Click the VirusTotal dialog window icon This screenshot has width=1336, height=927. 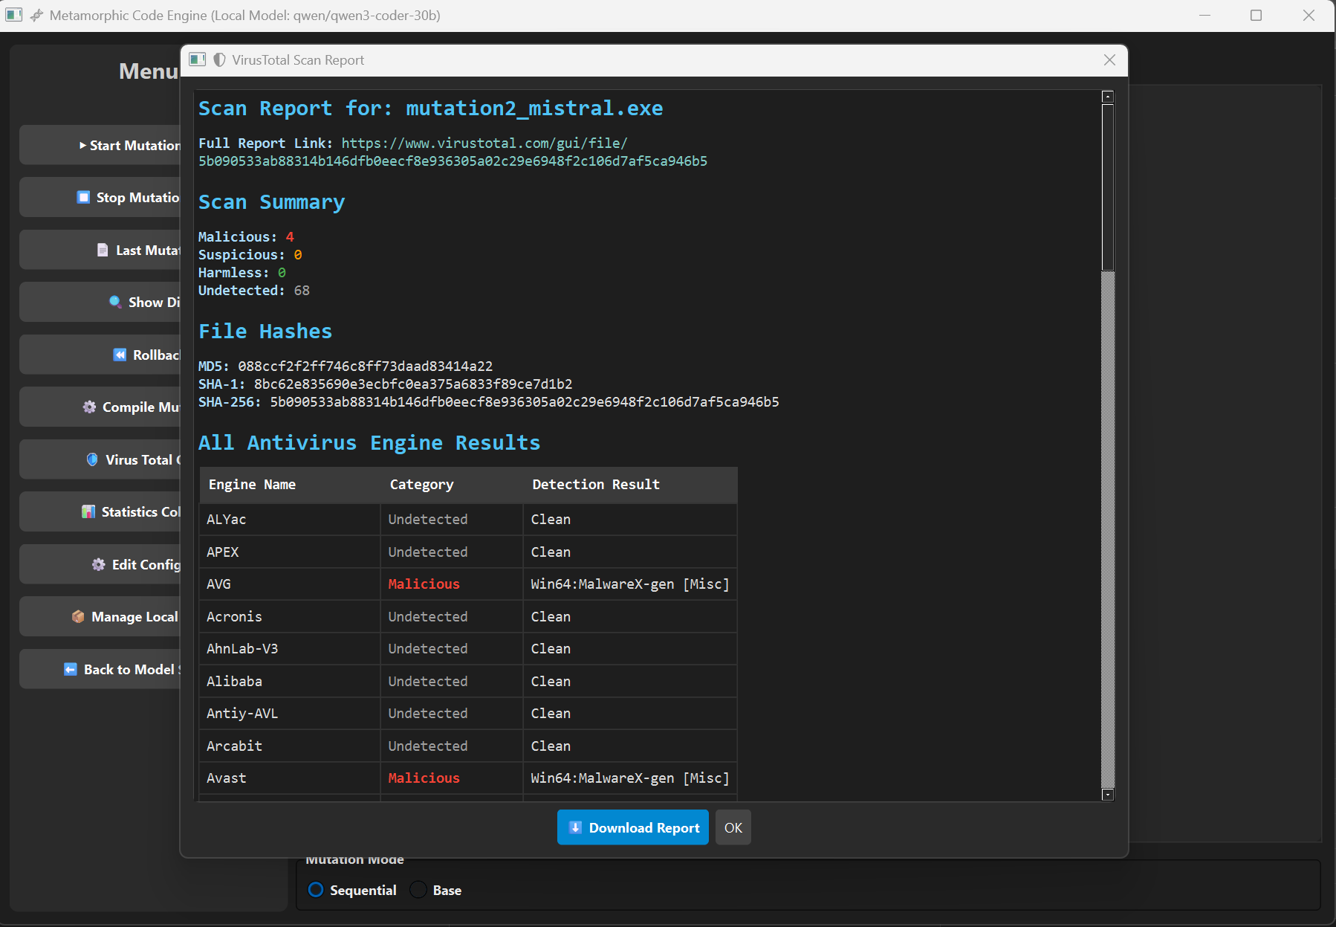coord(197,59)
